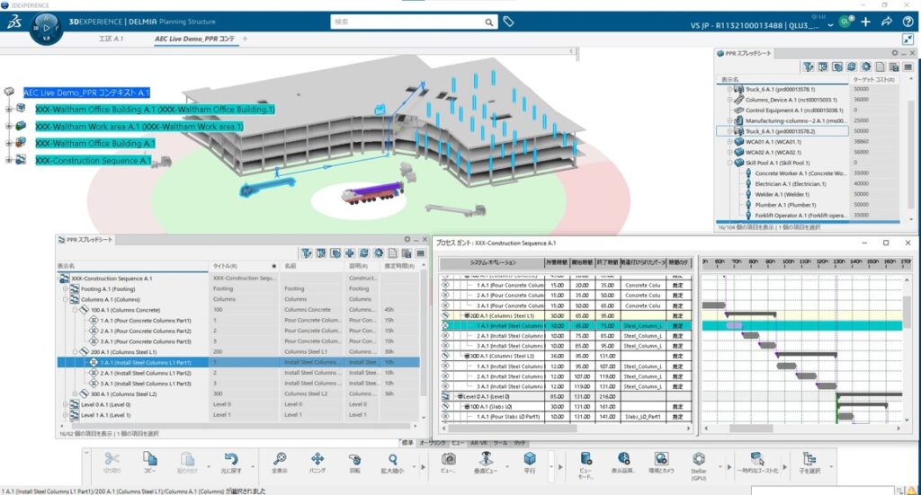Select XXX-Waltham Office Building A.1 instance node
The width and height of the screenshot is (921, 495).
click(155, 110)
